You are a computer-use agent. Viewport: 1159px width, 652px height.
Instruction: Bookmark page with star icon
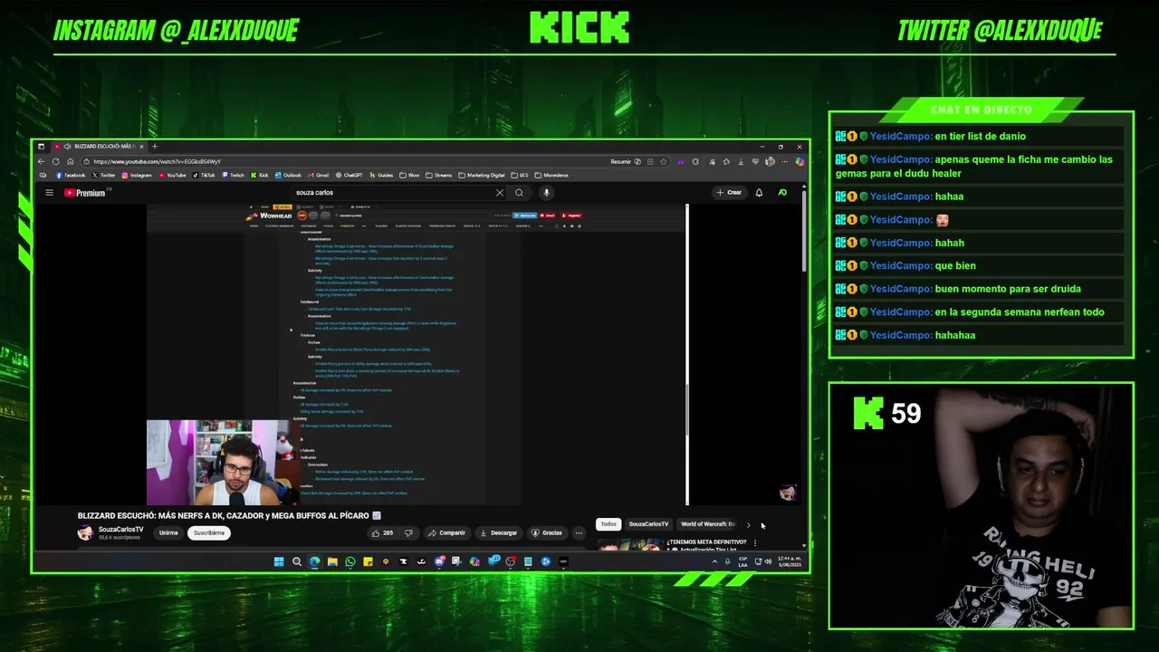pos(664,161)
